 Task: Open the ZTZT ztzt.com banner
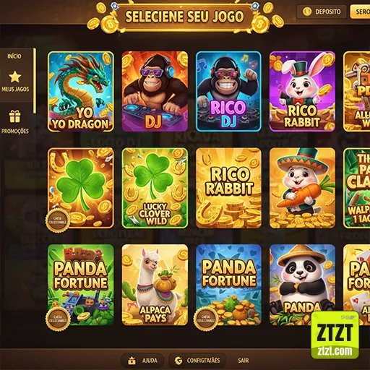(335, 335)
